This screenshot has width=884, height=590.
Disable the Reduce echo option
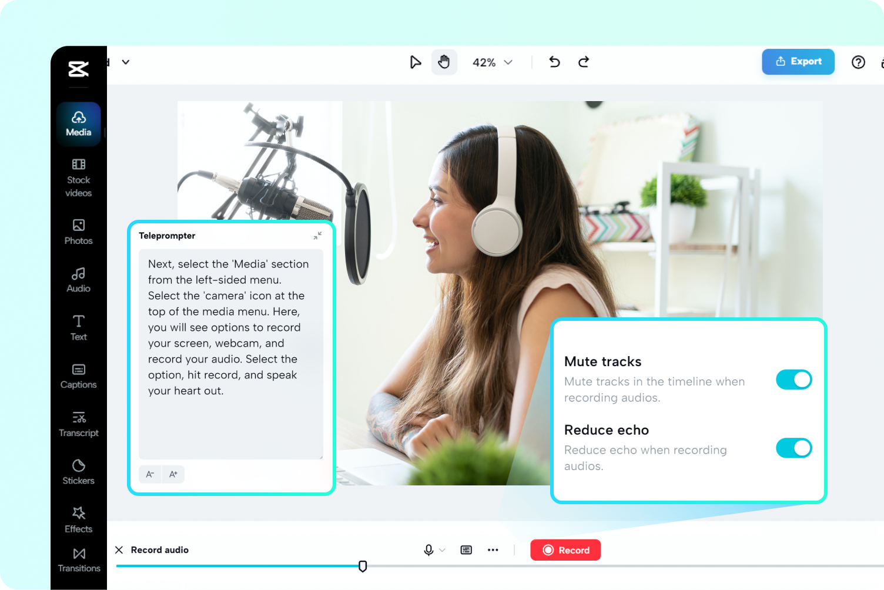pos(793,448)
